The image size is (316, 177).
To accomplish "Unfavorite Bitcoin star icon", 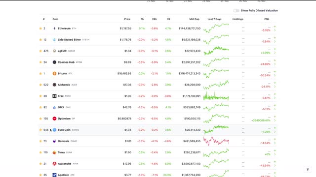I will pyautogui.click(x=40, y=73).
